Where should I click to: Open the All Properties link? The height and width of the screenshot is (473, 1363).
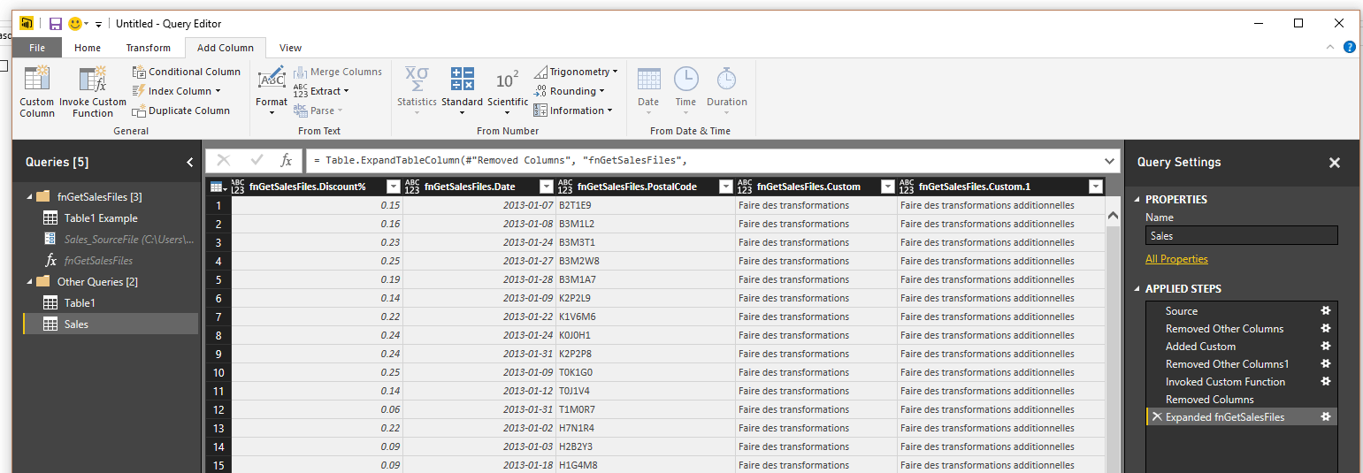1175,259
